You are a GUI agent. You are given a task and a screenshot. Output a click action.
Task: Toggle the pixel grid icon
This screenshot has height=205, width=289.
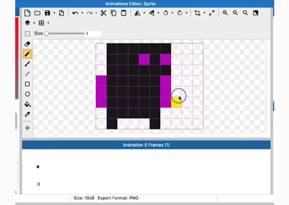coord(41,23)
